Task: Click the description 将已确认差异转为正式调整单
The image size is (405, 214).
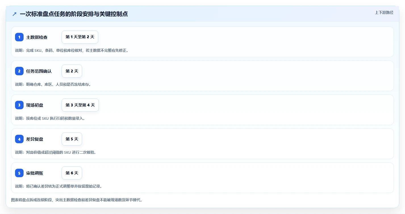Action: pos(59,186)
